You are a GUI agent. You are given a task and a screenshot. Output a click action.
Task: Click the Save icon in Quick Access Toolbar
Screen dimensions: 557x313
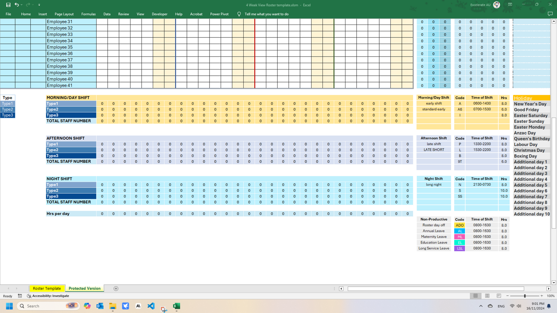click(8, 5)
